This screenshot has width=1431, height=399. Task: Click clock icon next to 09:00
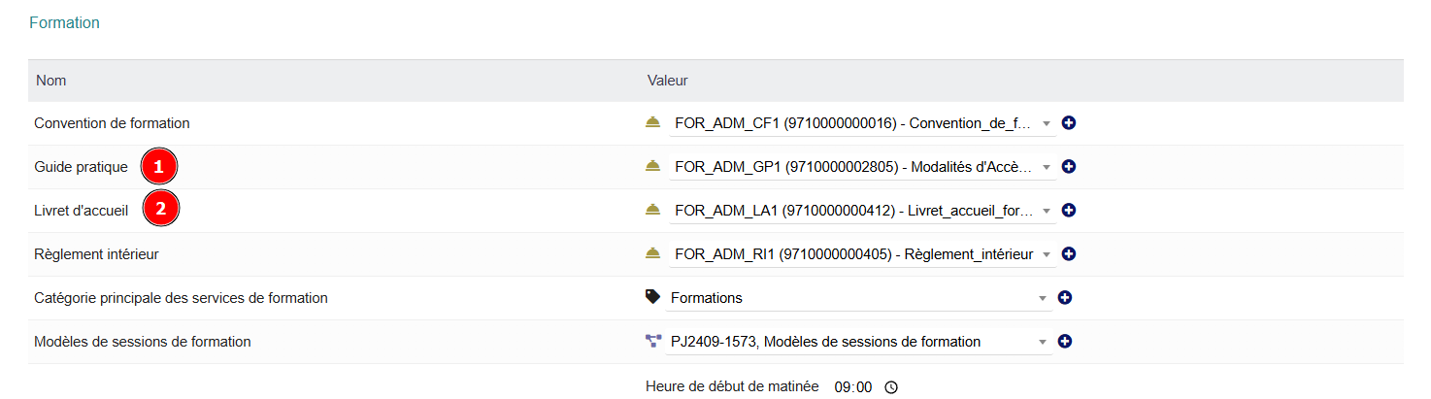(891, 387)
